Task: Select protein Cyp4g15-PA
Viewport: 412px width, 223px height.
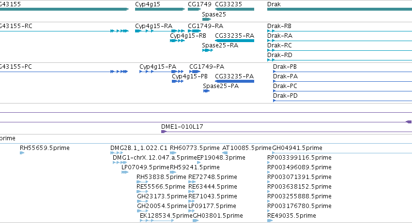Action: (x=162, y=72)
